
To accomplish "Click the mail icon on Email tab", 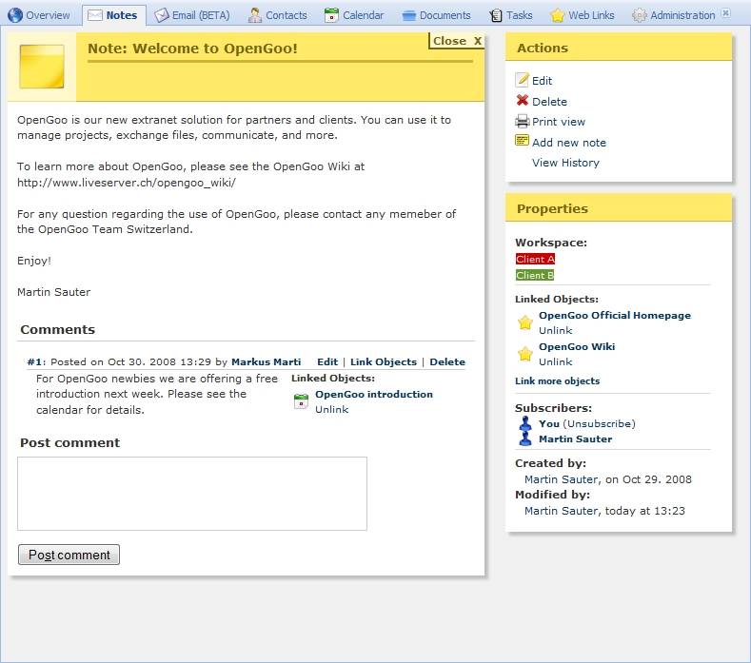I will pyautogui.click(x=162, y=15).
